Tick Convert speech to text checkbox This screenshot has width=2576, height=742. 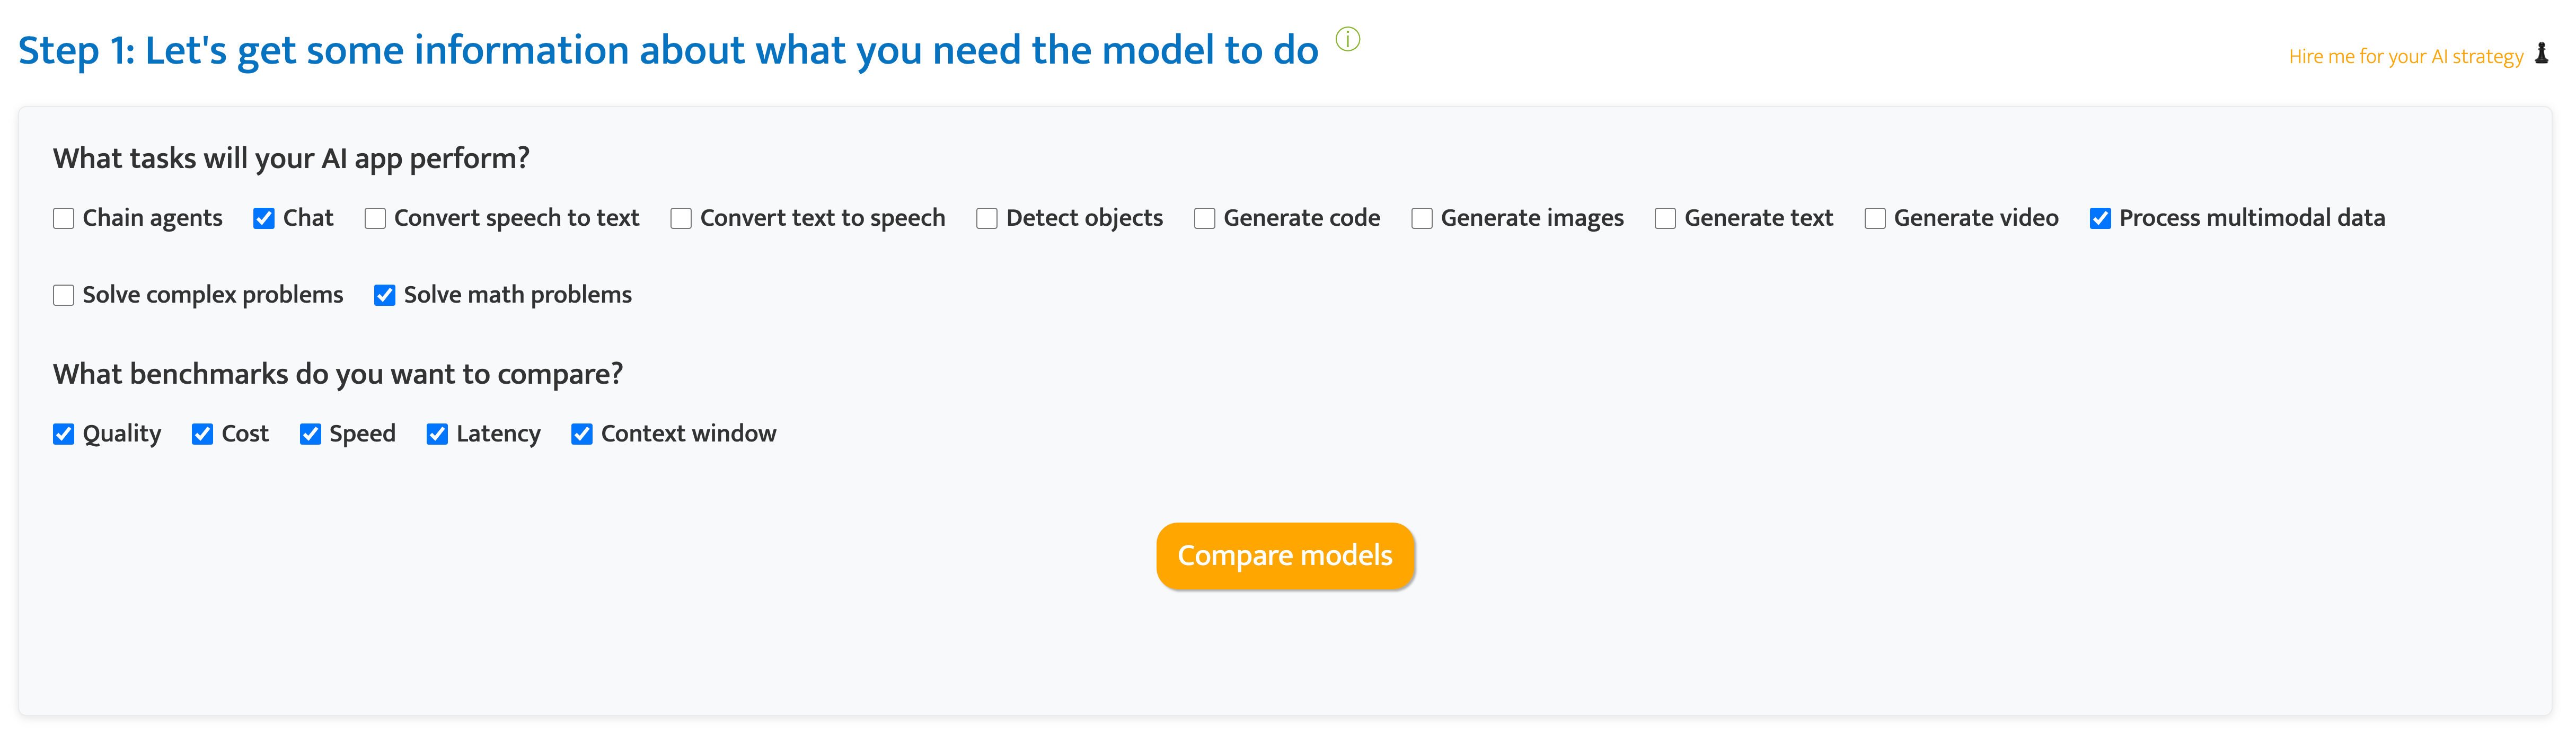pyautogui.click(x=375, y=218)
